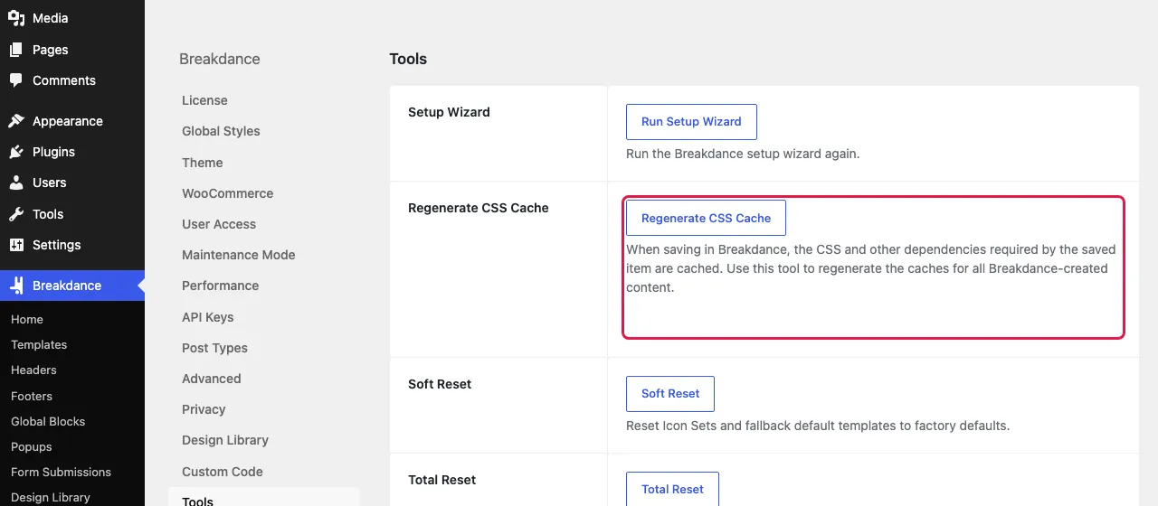This screenshot has height=506, width=1158.
Task: Click the Plugins plug icon
Action: click(16, 152)
